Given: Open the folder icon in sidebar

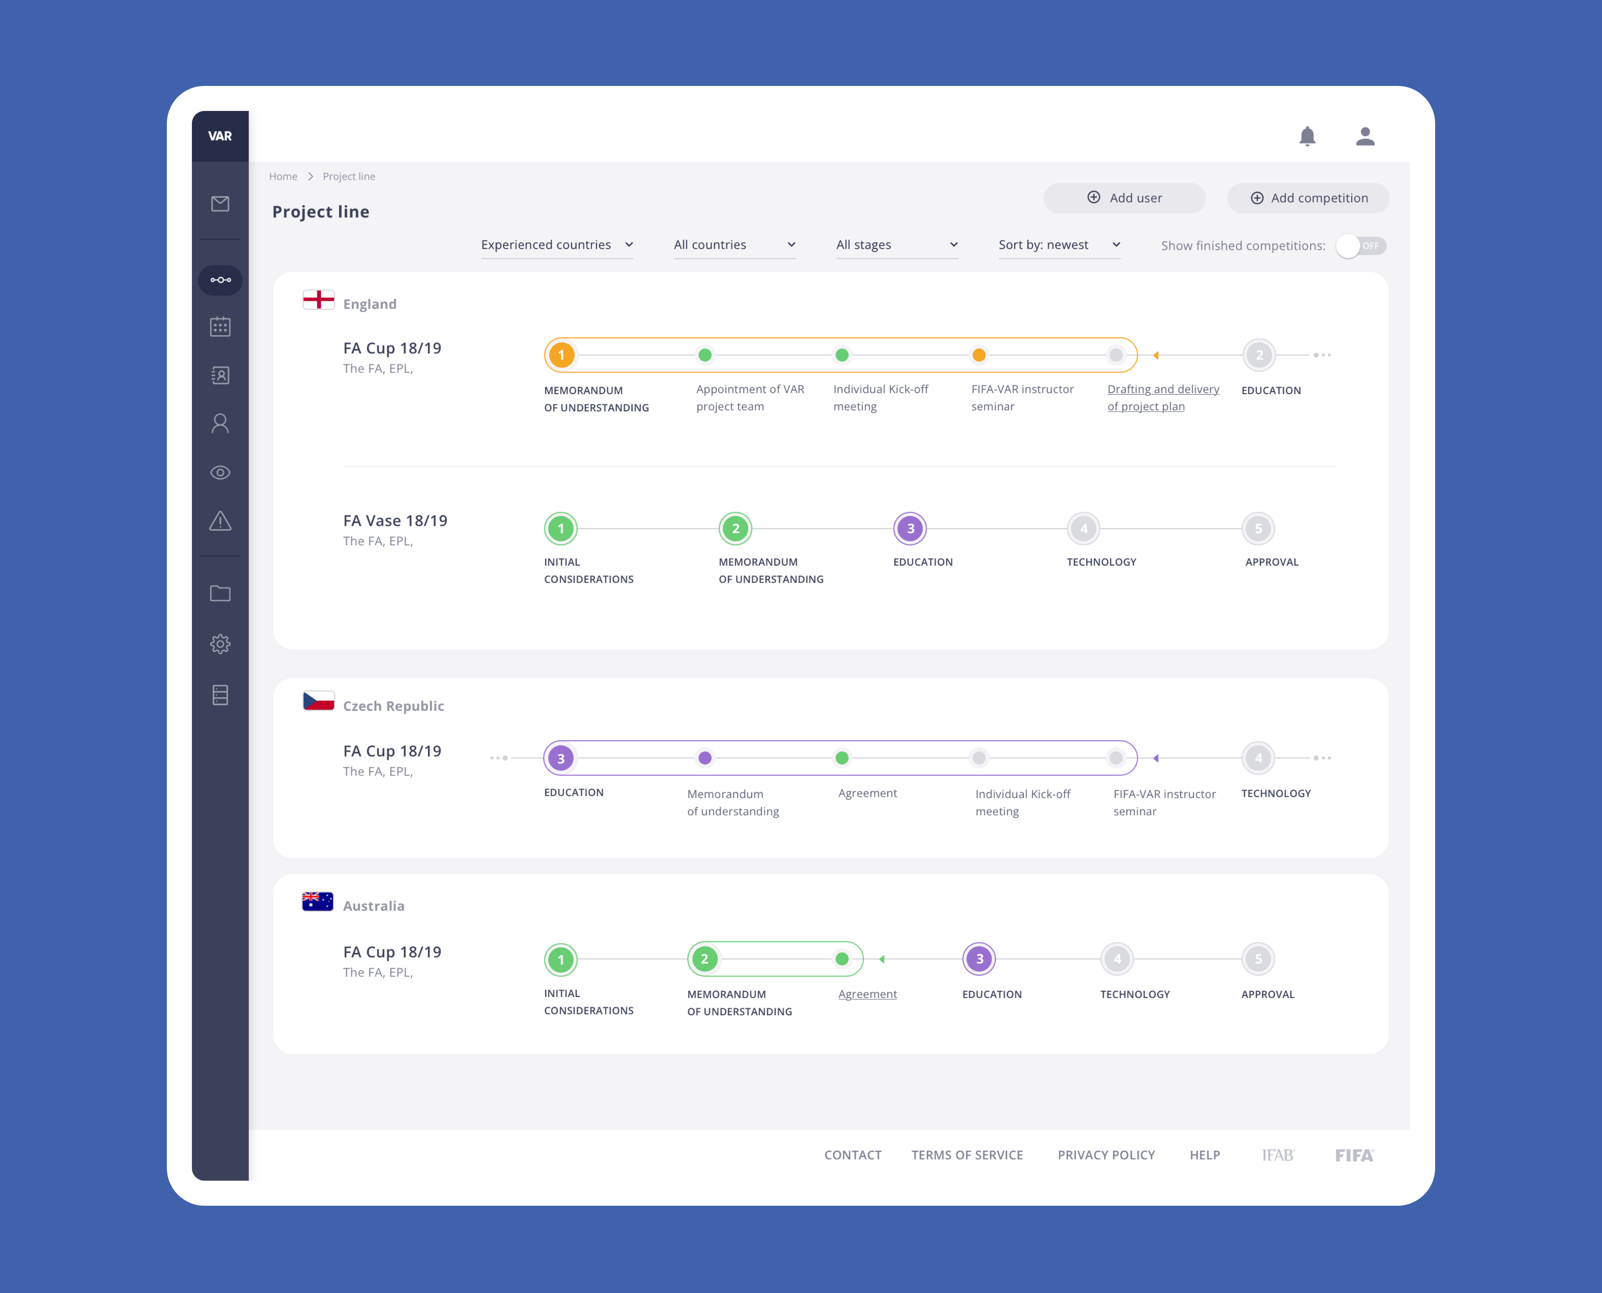Looking at the screenshot, I should point(220,594).
